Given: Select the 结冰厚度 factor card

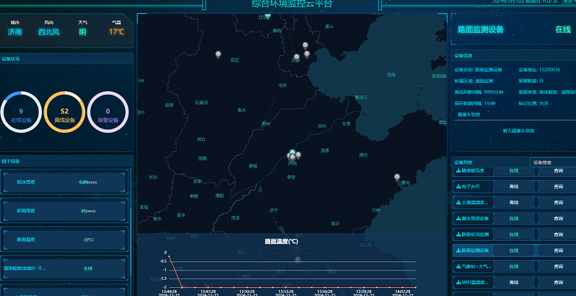Looking at the screenshot, I should click(64, 181).
